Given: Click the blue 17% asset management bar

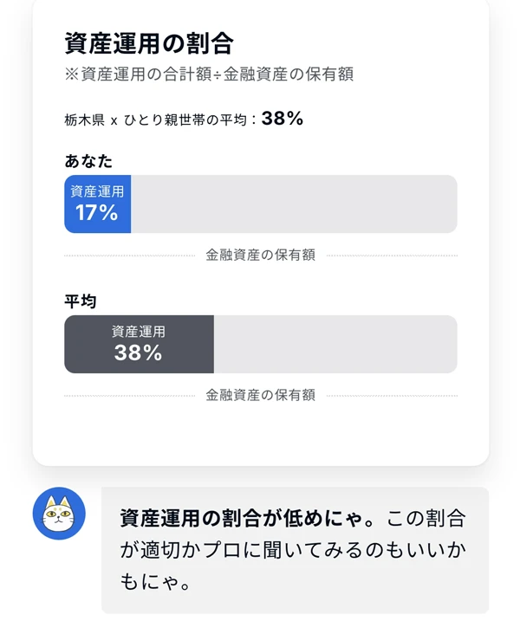Looking at the screenshot, I should [98, 204].
